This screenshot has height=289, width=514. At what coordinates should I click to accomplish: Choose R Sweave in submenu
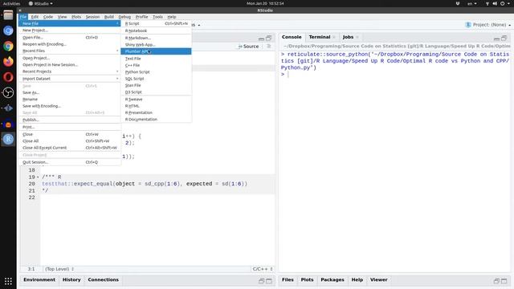tap(156, 100)
